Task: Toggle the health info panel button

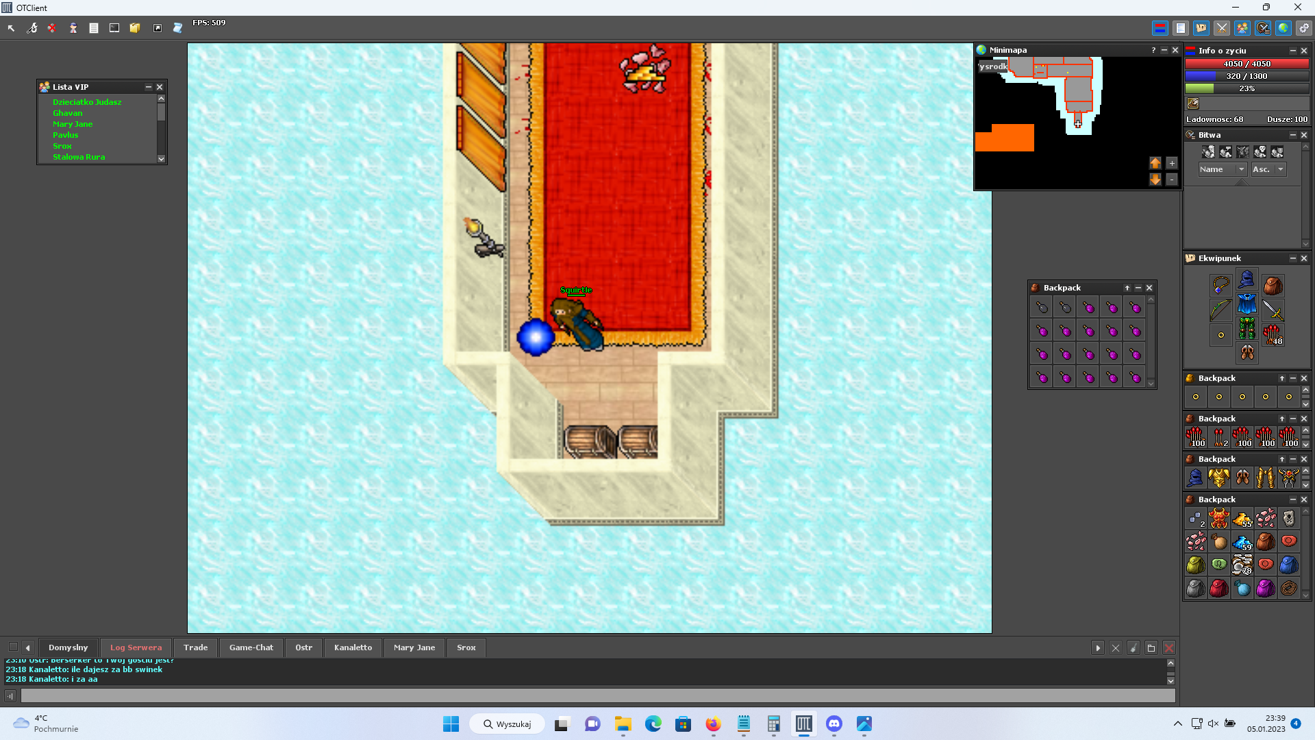Action: tap(1160, 28)
